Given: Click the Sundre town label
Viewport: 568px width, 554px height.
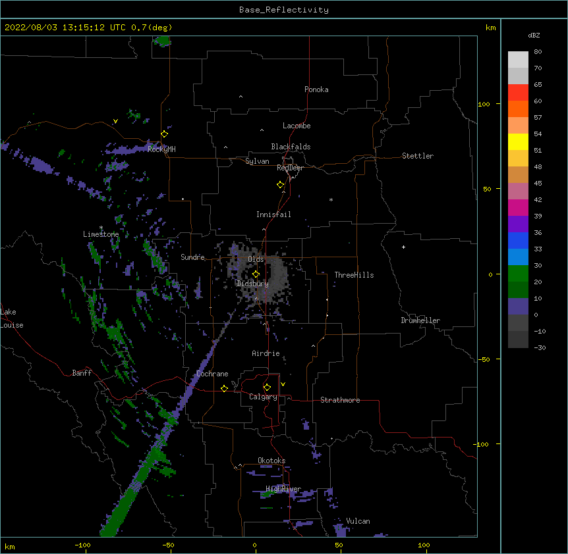Looking at the screenshot, I should click(x=192, y=257).
